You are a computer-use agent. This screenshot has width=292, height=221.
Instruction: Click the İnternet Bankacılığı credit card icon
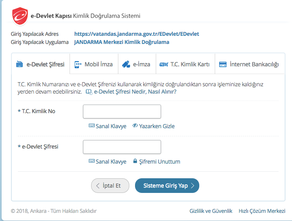point(222,64)
